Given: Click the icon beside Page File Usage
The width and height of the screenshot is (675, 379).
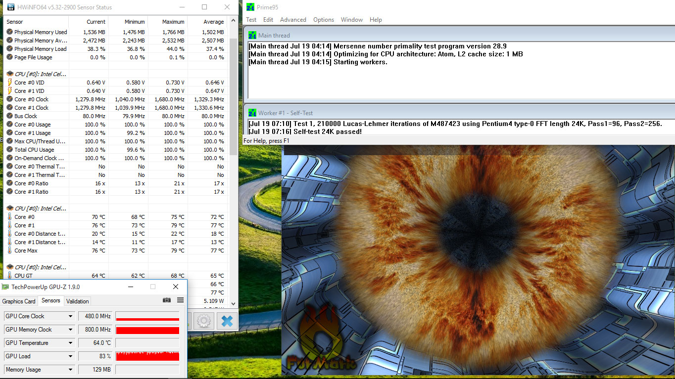Looking at the screenshot, I should coord(9,57).
